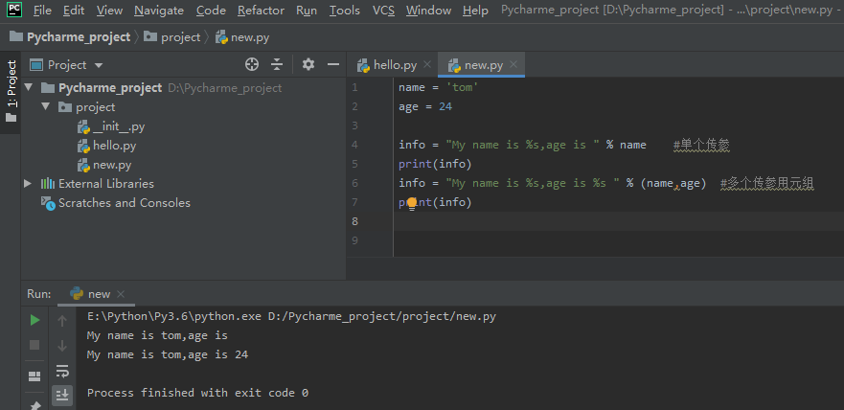The width and height of the screenshot is (844, 410).
Task: Open the Edit menu
Action: pos(74,11)
